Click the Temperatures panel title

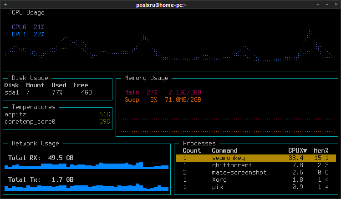click(x=34, y=107)
